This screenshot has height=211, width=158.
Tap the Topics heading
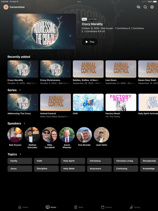pyautogui.click(x=12, y=154)
